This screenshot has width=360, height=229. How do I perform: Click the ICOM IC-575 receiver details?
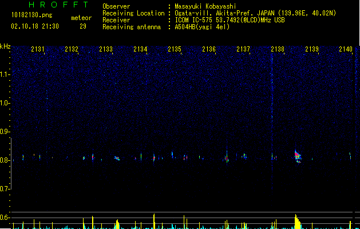tap(230, 20)
